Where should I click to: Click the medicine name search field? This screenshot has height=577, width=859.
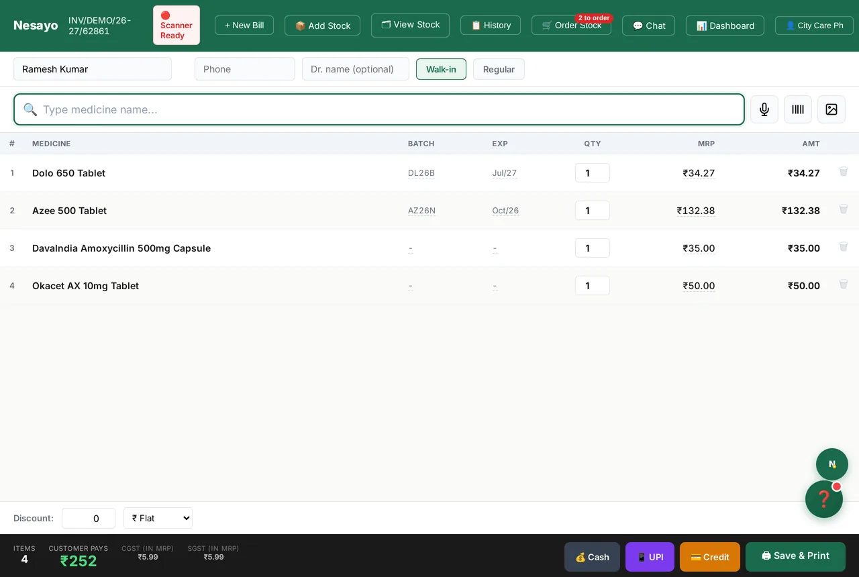379,109
